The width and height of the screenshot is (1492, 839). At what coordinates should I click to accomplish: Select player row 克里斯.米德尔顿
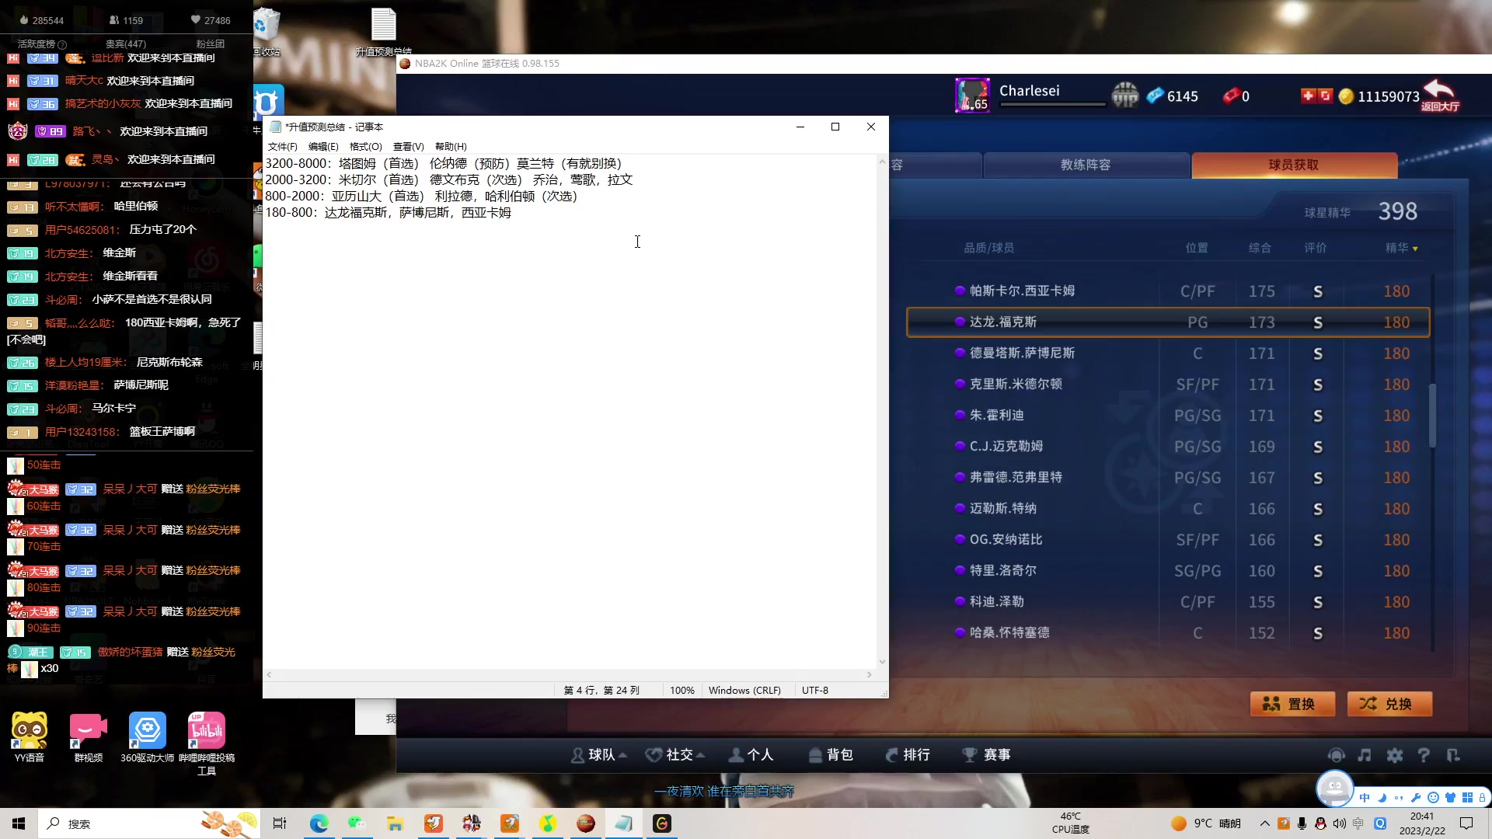point(1016,385)
